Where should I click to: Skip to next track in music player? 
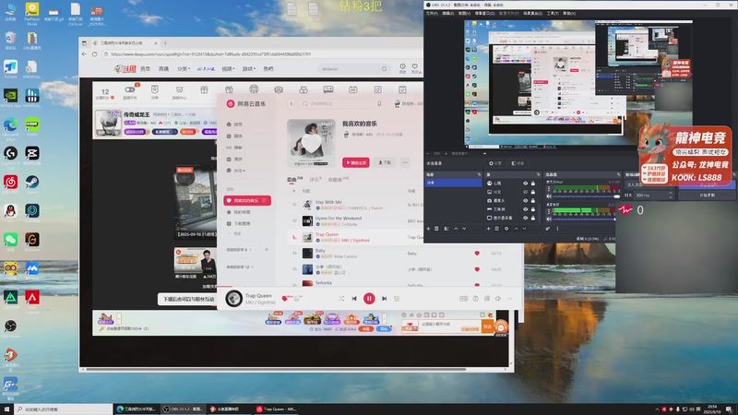[384, 298]
